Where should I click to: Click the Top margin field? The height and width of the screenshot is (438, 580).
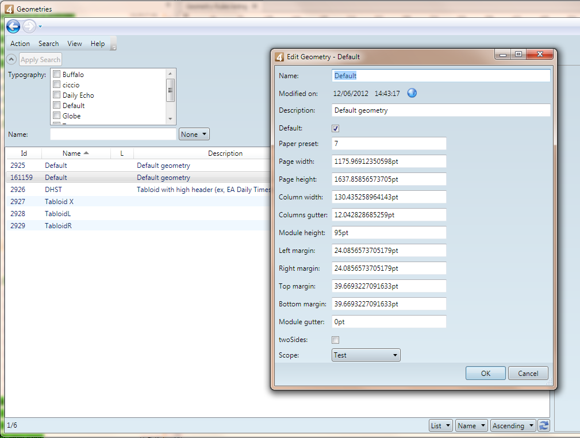tap(389, 286)
